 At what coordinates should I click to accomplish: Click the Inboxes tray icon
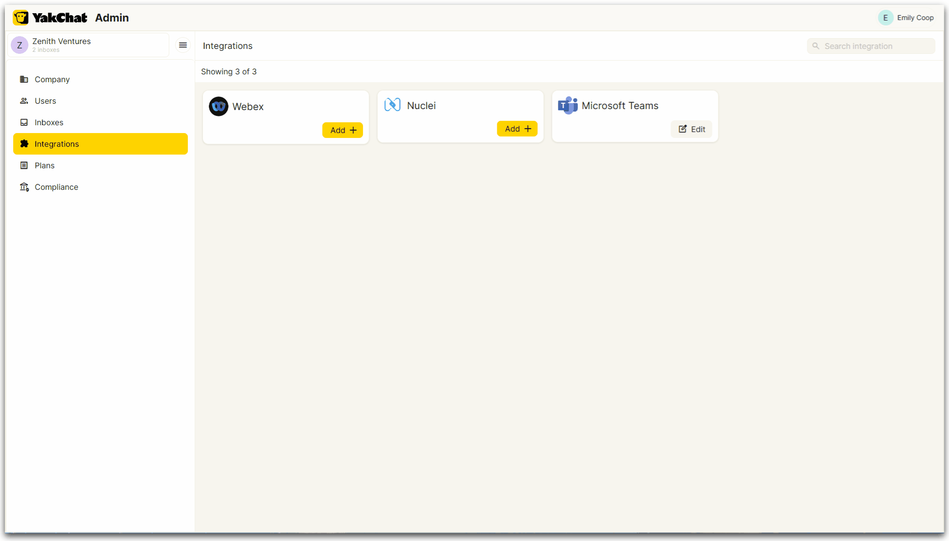(24, 122)
